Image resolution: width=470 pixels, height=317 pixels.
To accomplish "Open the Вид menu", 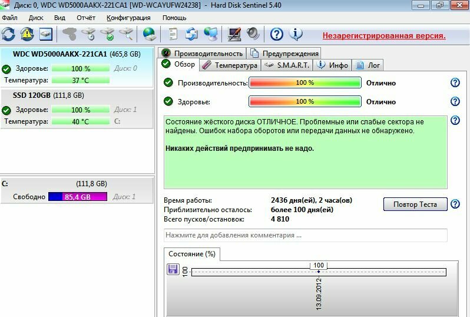I will 59,18.
